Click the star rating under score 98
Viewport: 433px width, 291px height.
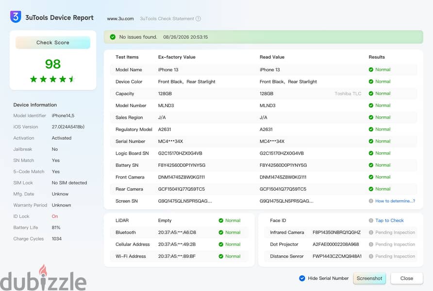click(x=52, y=79)
